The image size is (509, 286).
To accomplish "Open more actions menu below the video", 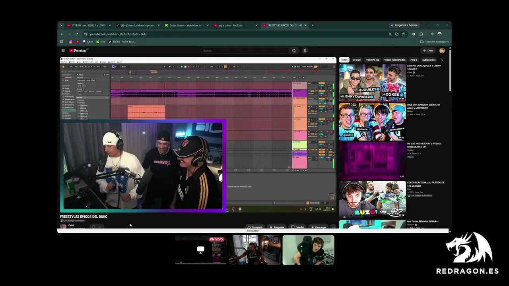I will click(x=333, y=227).
